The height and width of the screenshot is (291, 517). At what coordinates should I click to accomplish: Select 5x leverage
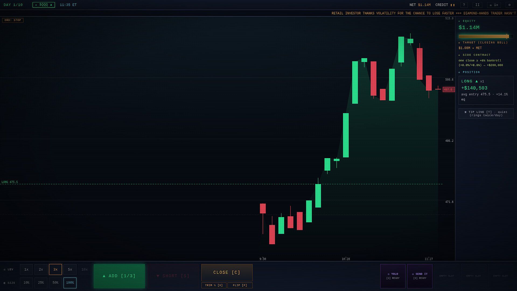click(70, 269)
